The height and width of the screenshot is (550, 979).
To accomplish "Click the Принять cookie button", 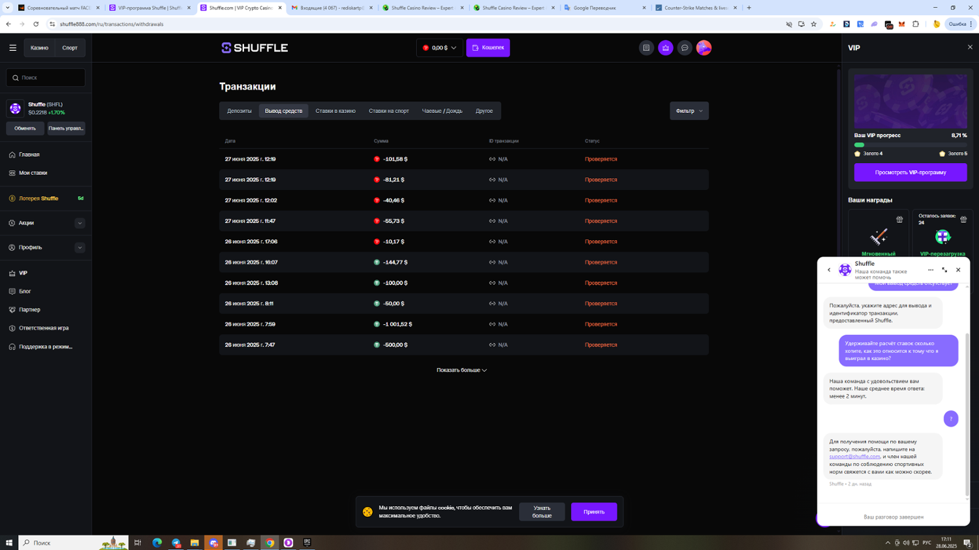I will coord(593,512).
